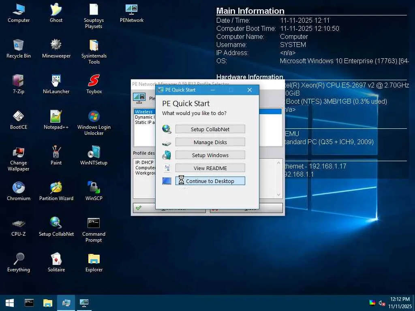Image resolution: width=415 pixels, height=311 pixels.
Task: Open Souptoys Playsets icon
Action: pyautogui.click(x=94, y=16)
